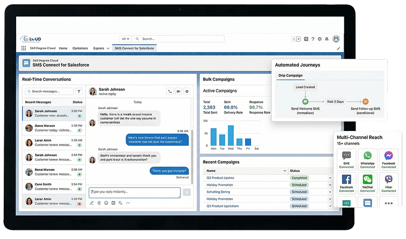Click the Completed status badge

coord(299,178)
